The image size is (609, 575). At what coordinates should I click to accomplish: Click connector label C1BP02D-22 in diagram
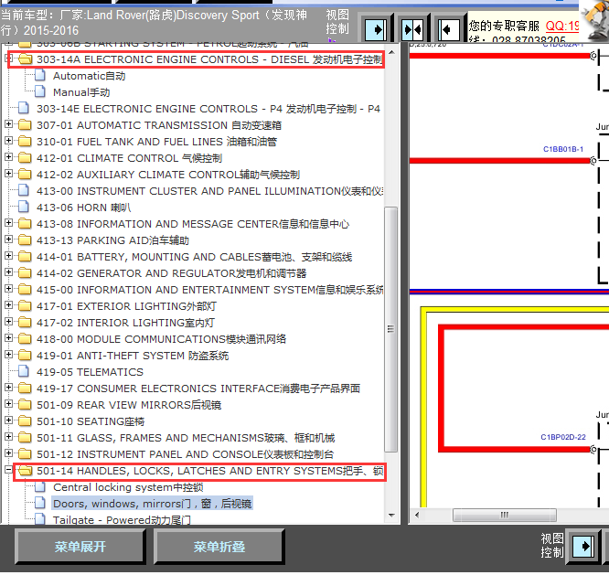coord(562,437)
